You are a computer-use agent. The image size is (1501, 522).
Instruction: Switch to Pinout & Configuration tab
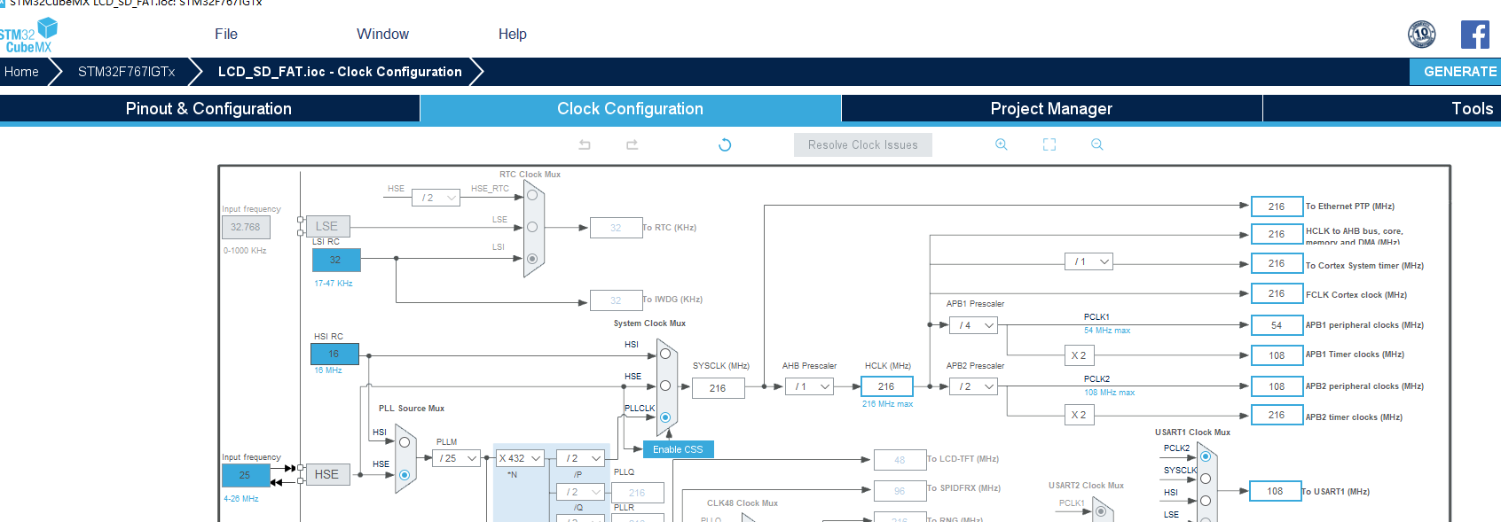click(x=208, y=108)
